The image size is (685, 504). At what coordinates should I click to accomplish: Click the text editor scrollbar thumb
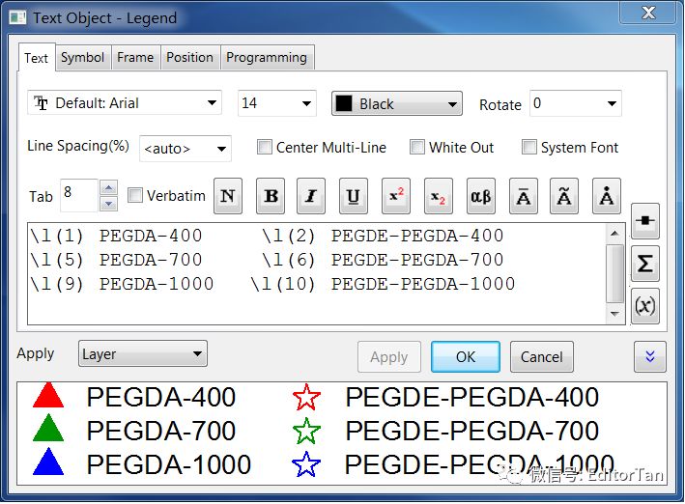[615, 273]
